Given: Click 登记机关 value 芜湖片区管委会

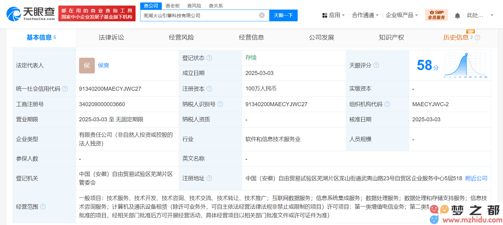Looking at the screenshot, I should pyautogui.click(x=126, y=178).
